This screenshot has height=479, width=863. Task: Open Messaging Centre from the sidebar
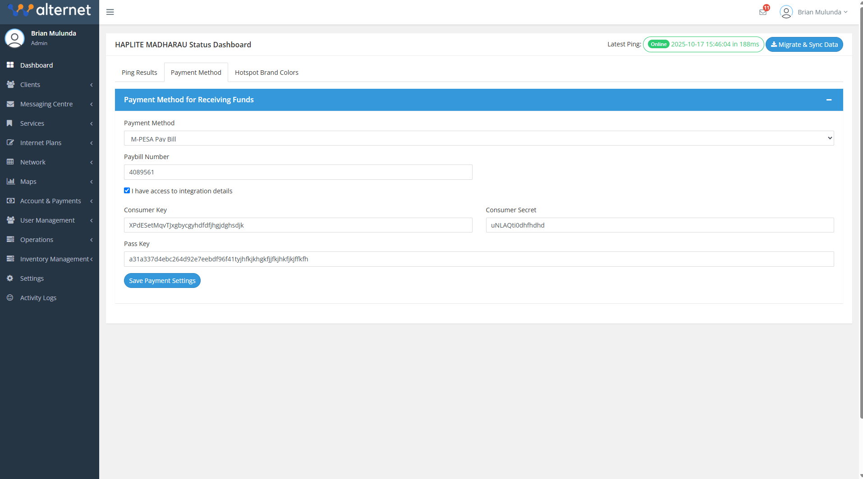click(x=10, y=104)
